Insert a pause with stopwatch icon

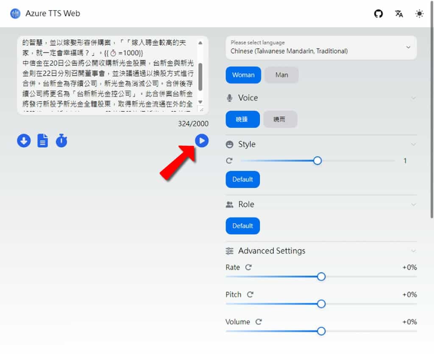coord(61,140)
